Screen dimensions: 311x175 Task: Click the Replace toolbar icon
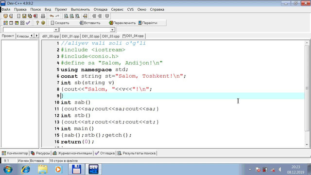[72, 16]
